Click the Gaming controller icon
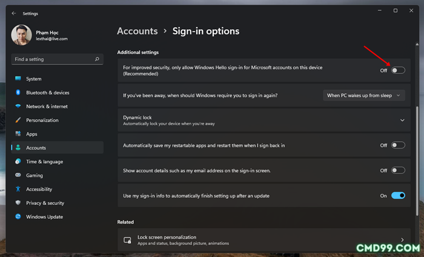424x257 pixels. coord(18,175)
